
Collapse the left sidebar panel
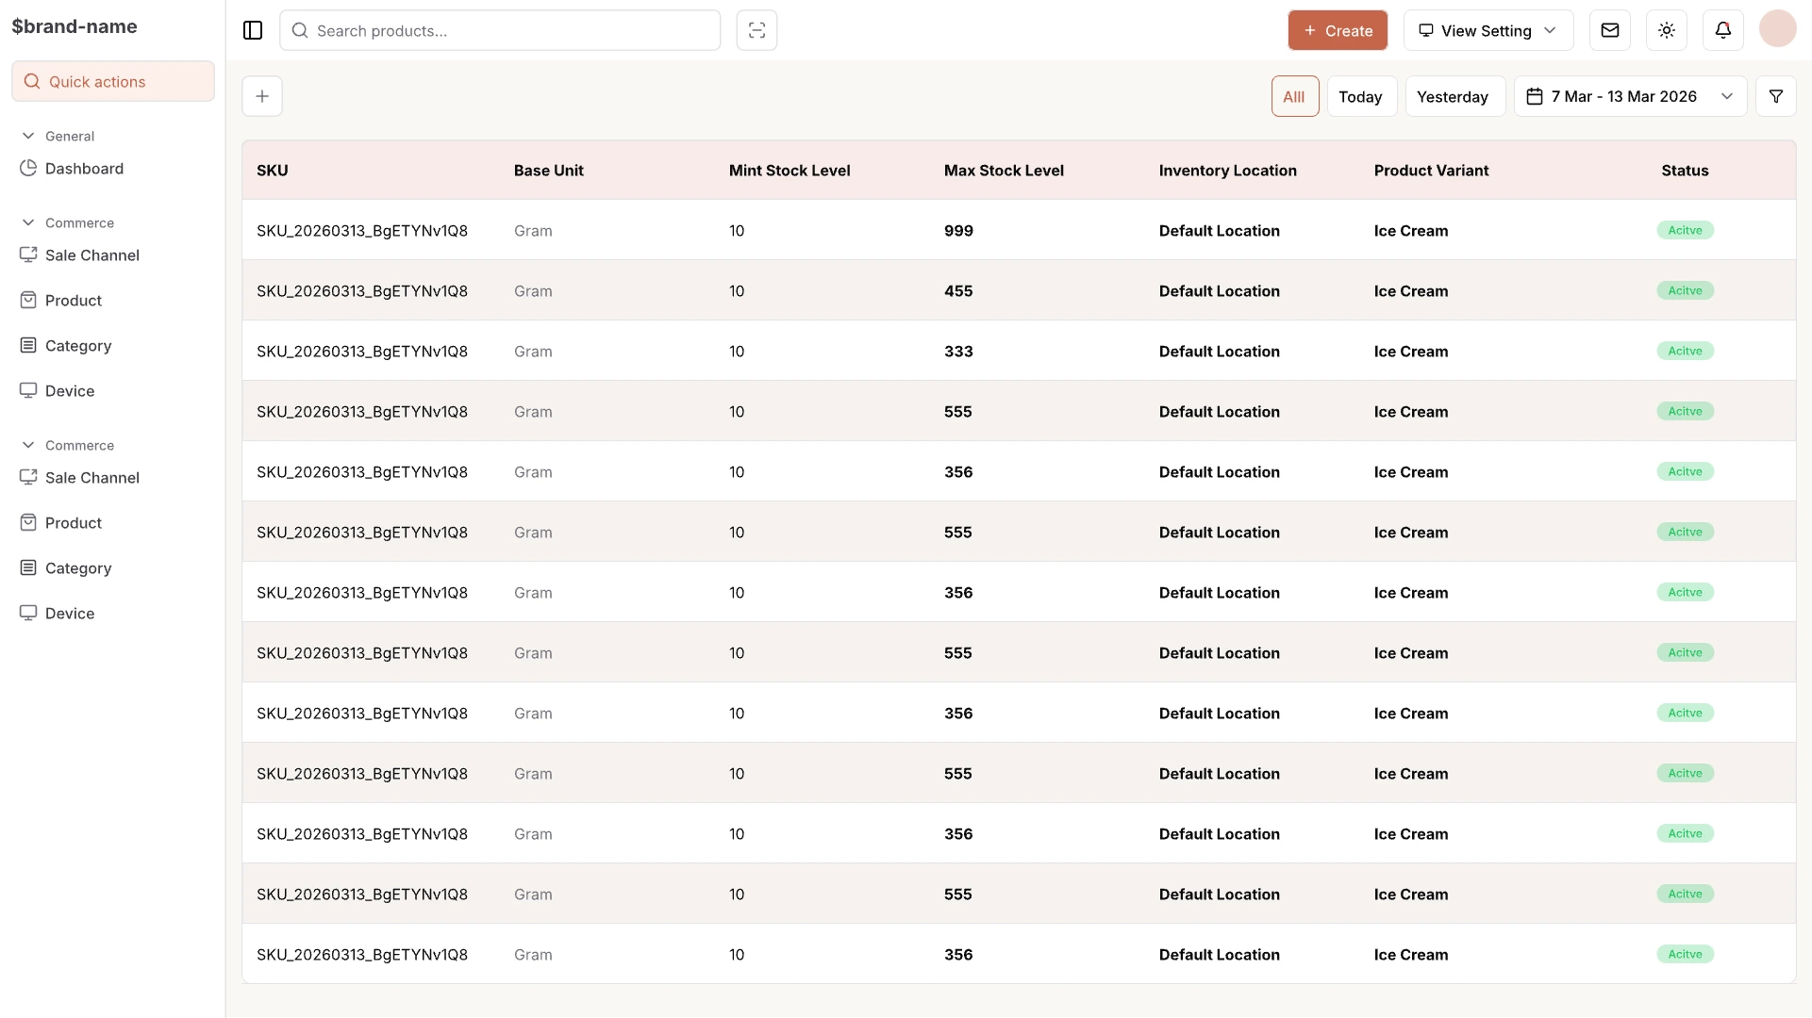click(252, 30)
